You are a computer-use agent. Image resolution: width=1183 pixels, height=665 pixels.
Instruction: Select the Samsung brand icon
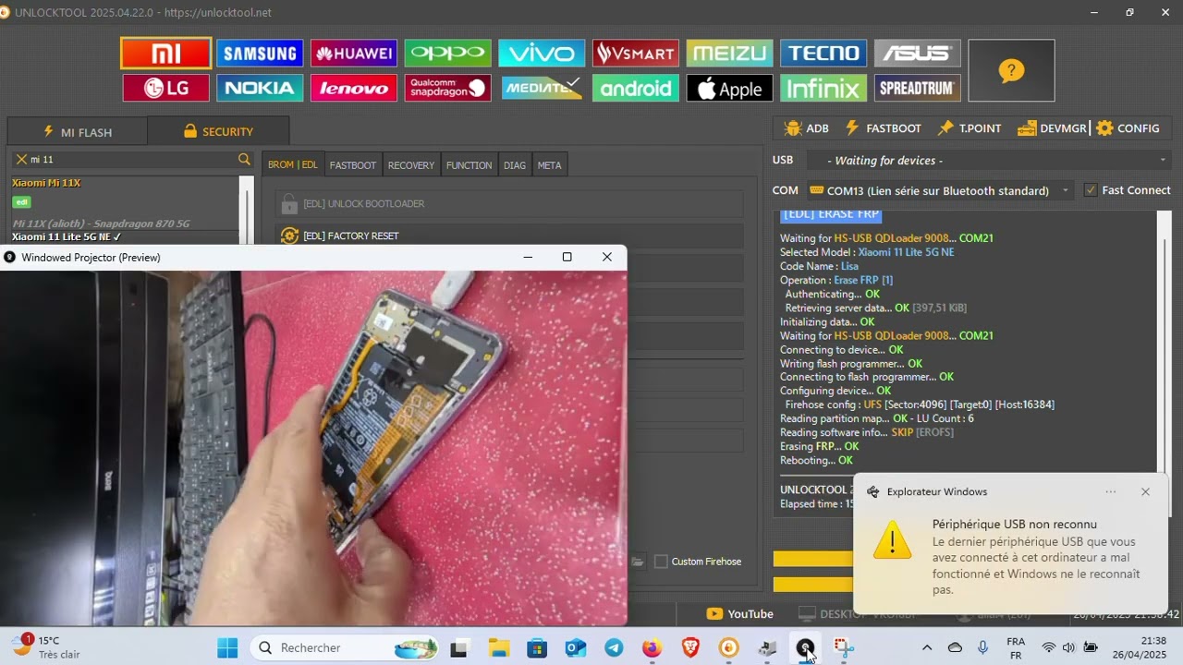point(260,54)
